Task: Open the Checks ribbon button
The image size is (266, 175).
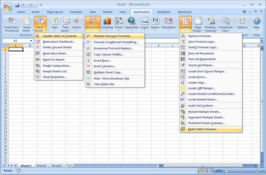Action: tap(76, 24)
